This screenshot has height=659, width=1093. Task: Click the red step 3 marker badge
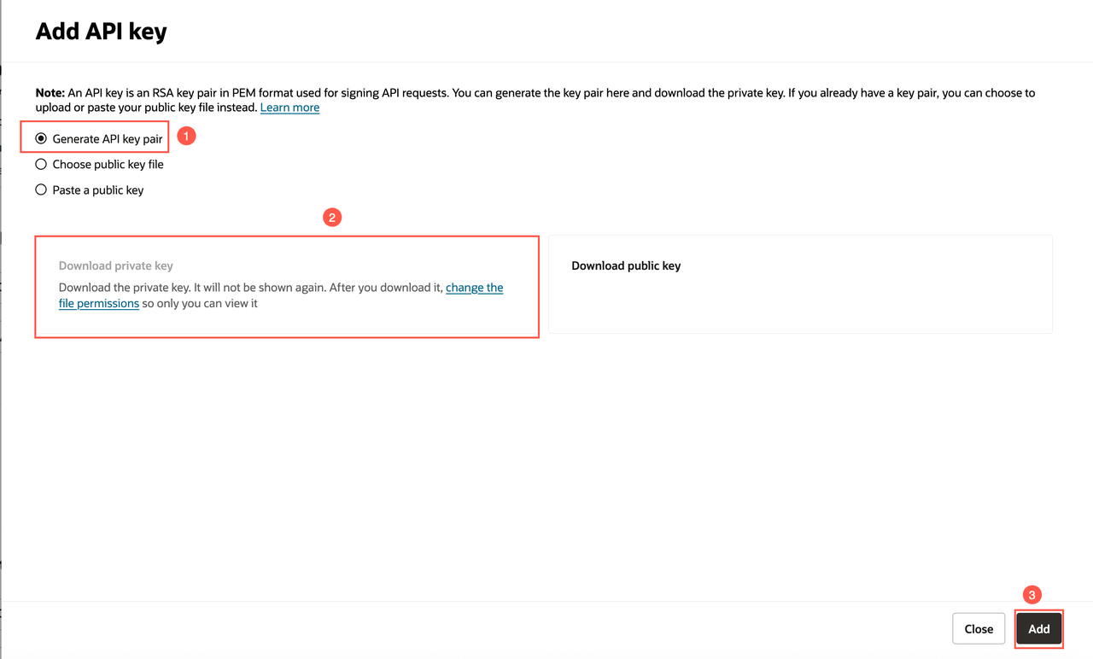pyautogui.click(x=1032, y=595)
